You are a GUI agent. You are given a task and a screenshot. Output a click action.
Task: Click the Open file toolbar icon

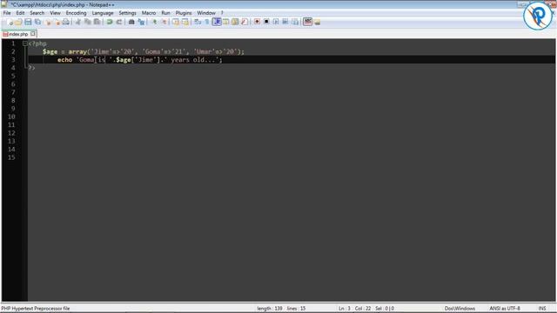[19, 22]
